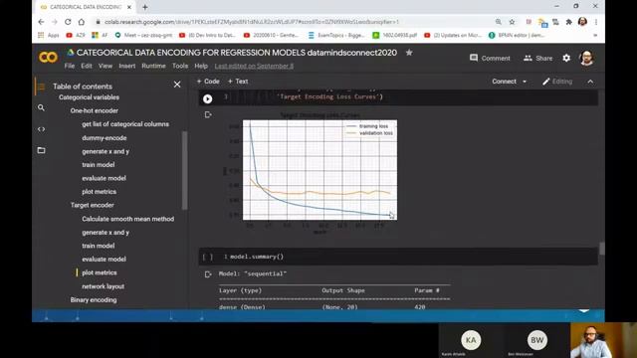Open the Meet bookmark in bookmarks bar
The image size is (637, 358).
pyautogui.click(x=143, y=36)
